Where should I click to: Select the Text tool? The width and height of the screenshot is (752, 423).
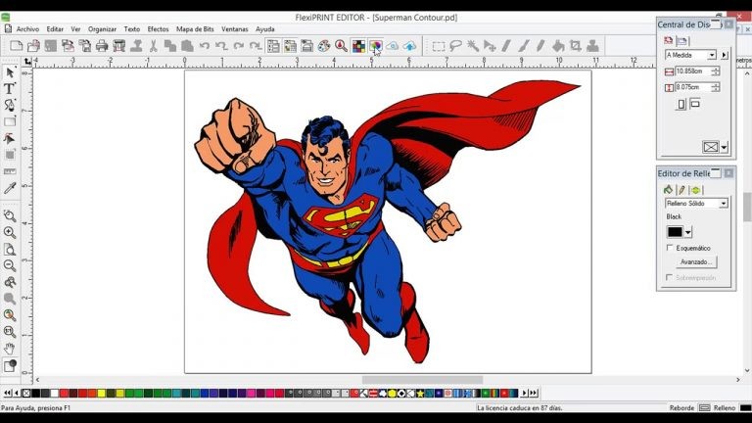click(10, 89)
